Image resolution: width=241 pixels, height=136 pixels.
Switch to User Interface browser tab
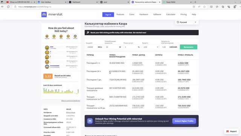tap(52, 2)
